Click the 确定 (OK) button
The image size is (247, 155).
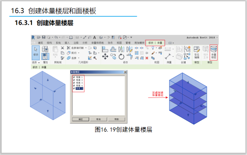(81, 119)
